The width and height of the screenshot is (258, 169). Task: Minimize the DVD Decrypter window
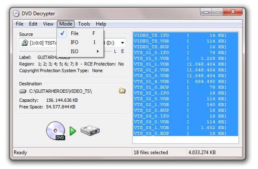click(206, 12)
